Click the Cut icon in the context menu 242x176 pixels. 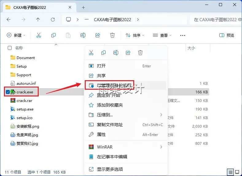pyautogui.click(x=91, y=53)
